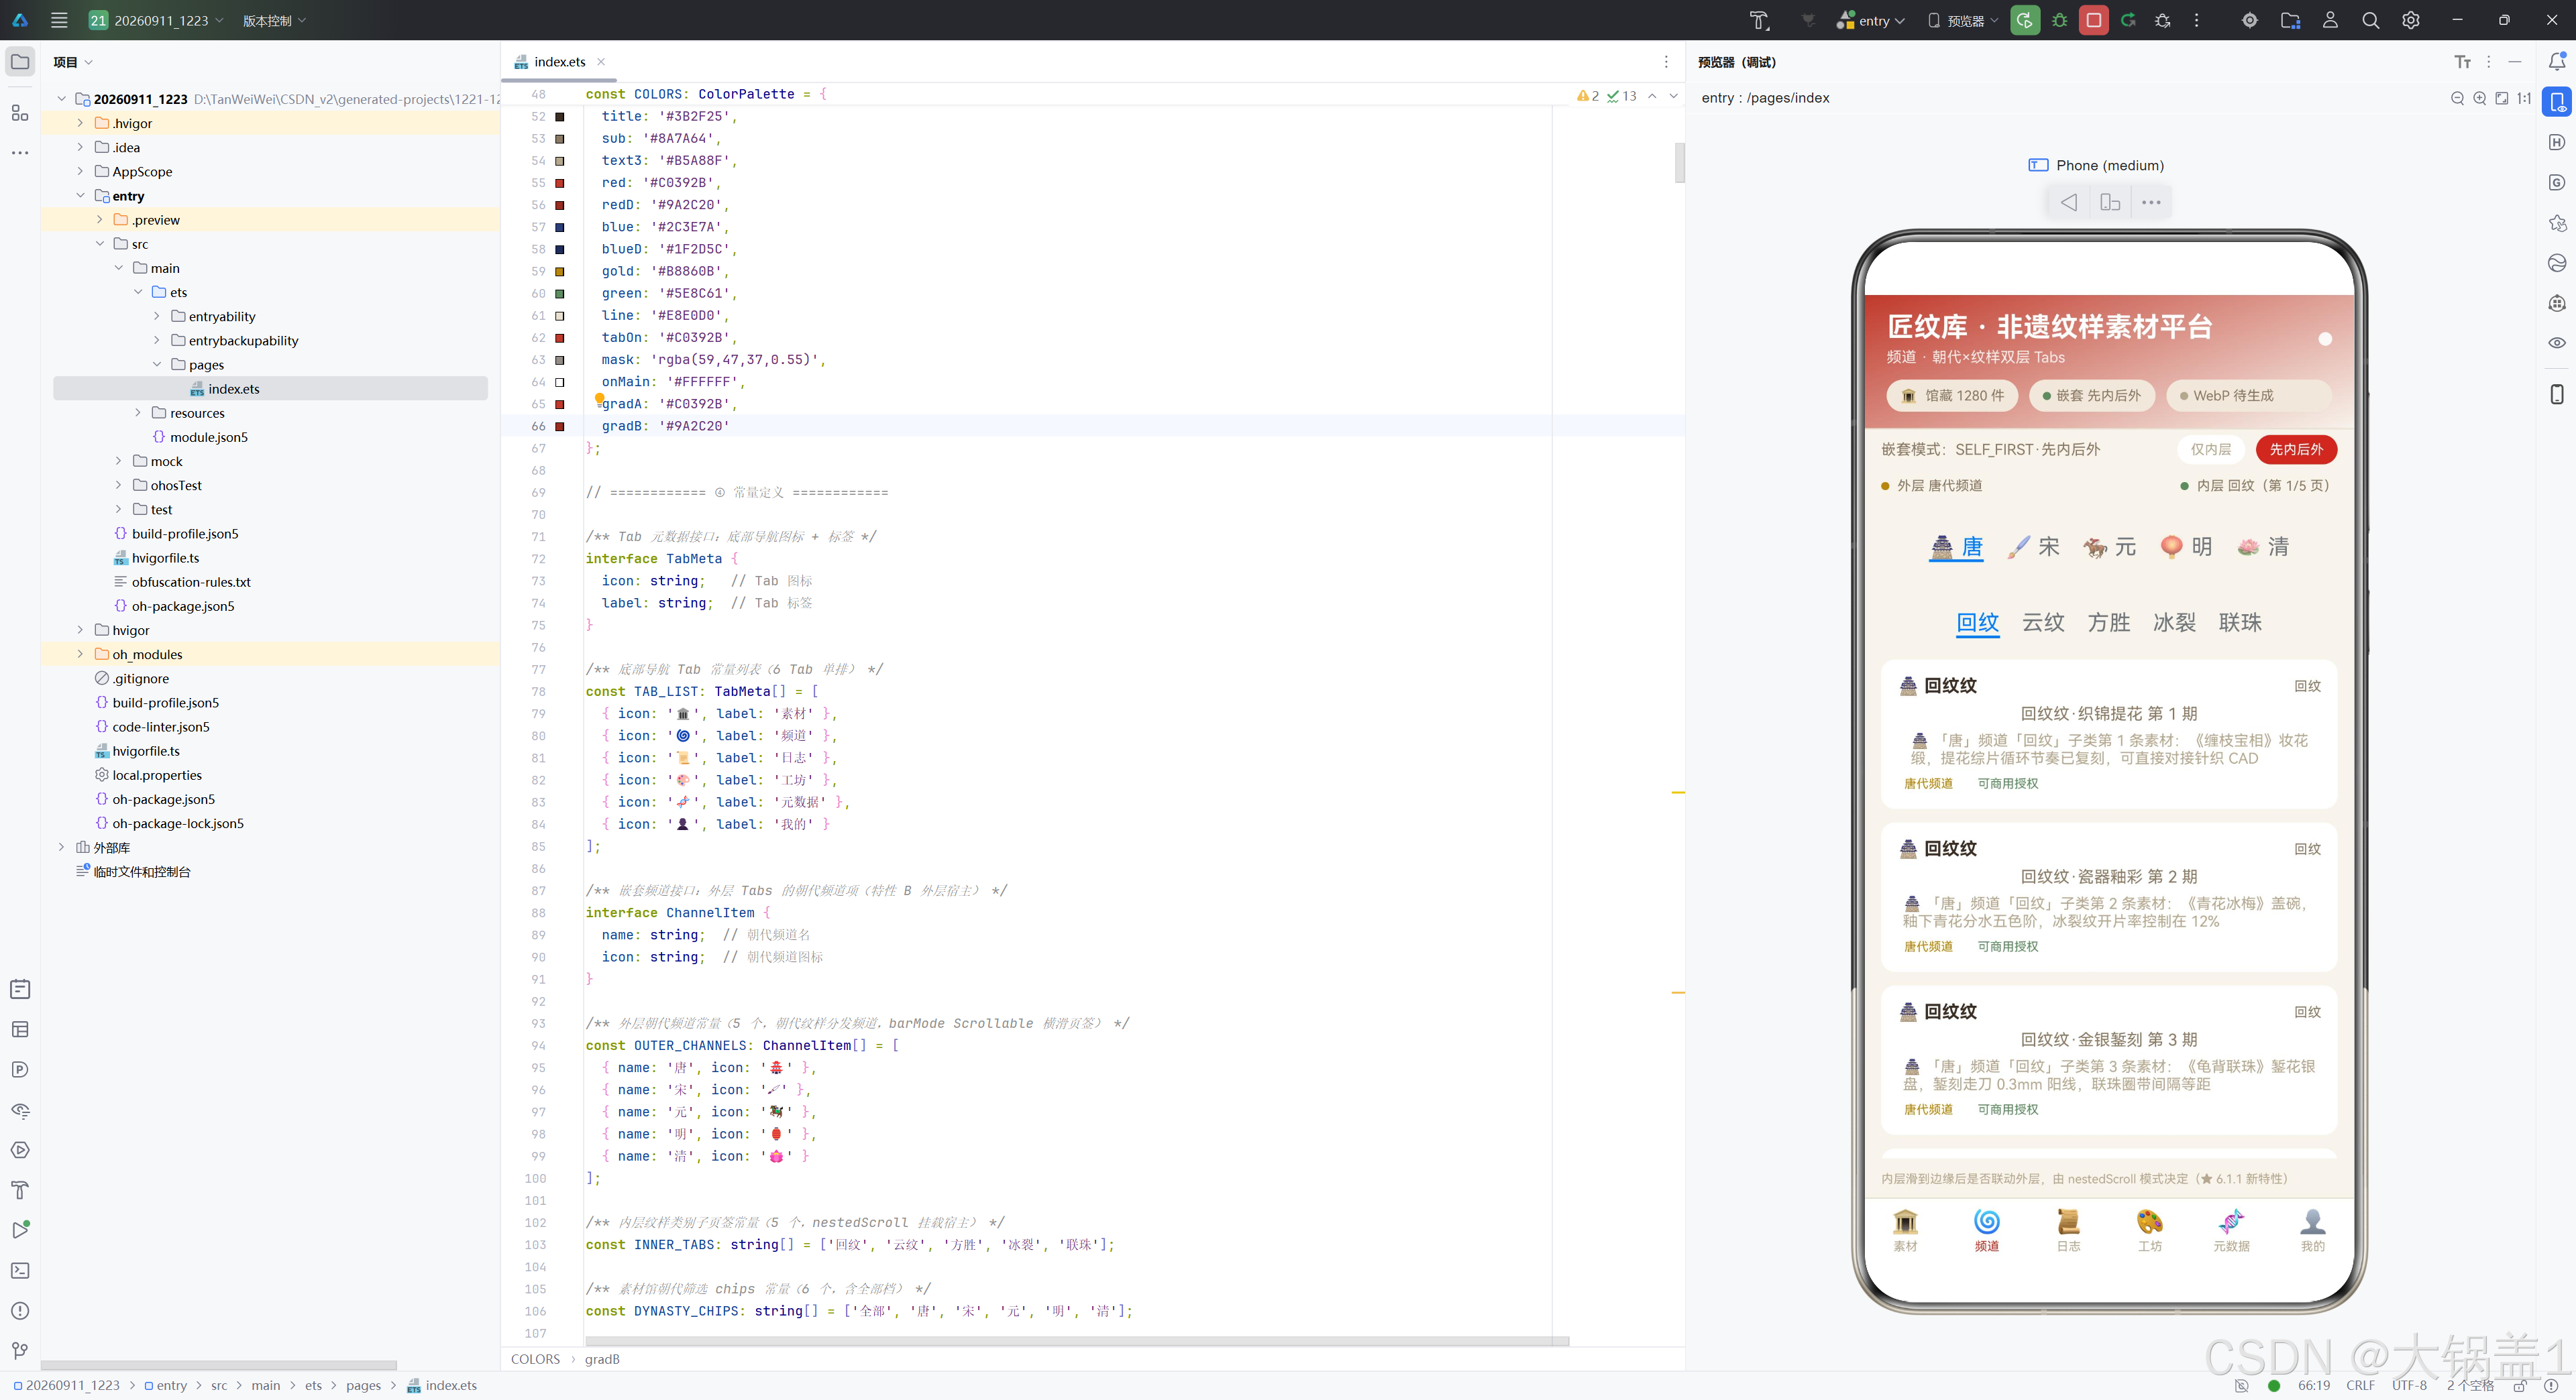Open the terminal tool window
This screenshot has height=1400, width=2576.
(20, 1270)
